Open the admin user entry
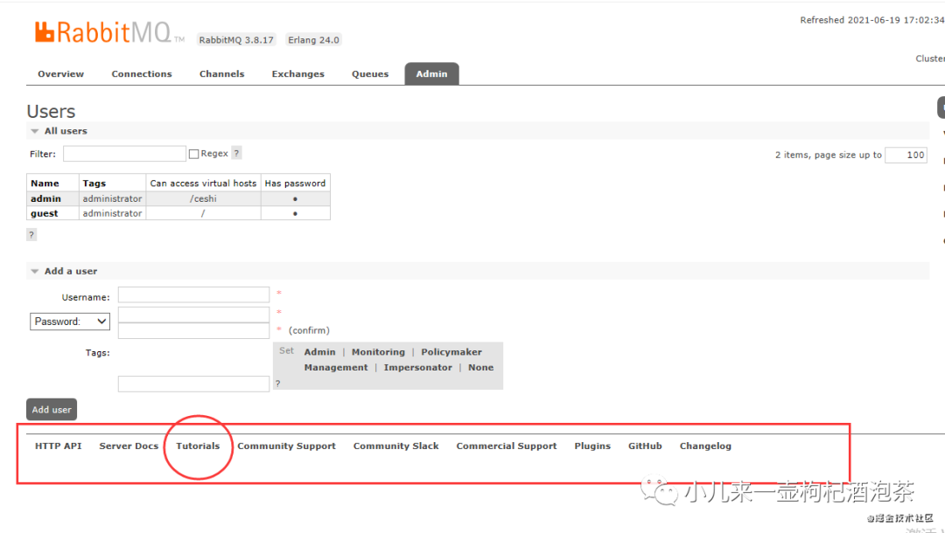 pos(45,198)
